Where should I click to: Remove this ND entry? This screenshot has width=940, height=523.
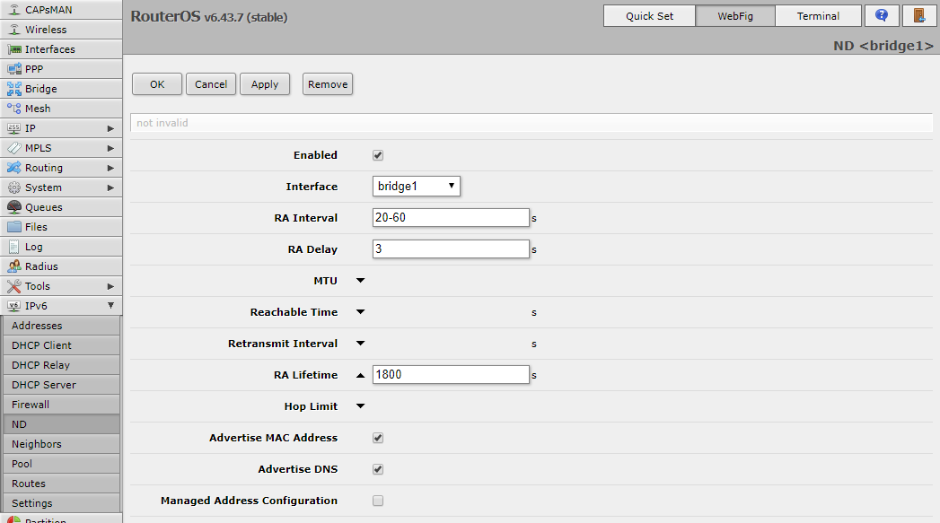pos(327,83)
